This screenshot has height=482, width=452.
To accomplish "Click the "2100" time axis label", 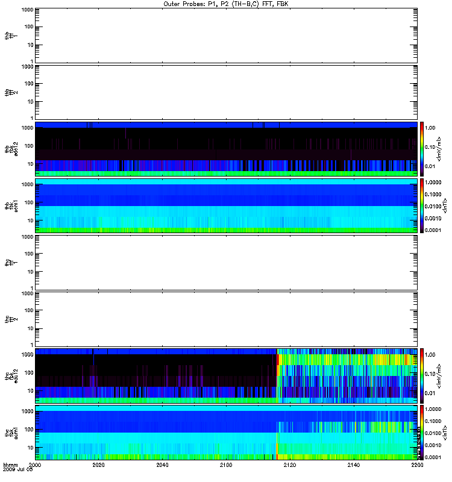I will click(x=227, y=465).
